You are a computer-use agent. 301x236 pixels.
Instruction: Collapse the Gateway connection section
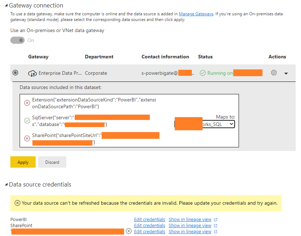[6, 6]
